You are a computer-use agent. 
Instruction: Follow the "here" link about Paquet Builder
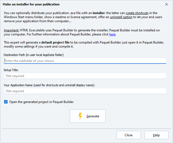tap(112, 34)
